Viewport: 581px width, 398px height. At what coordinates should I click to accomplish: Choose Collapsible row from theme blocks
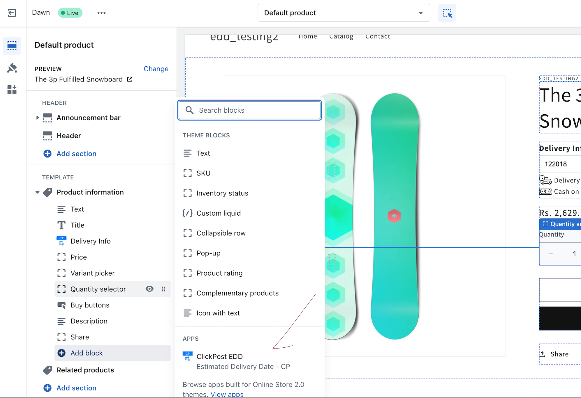coord(221,233)
